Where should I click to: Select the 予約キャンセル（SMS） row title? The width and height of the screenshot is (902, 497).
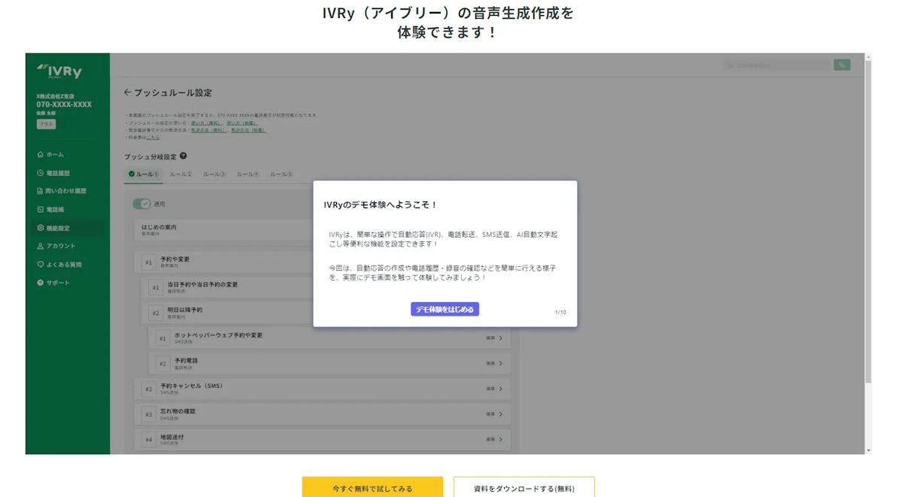pyautogui.click(x=192, y=386)
